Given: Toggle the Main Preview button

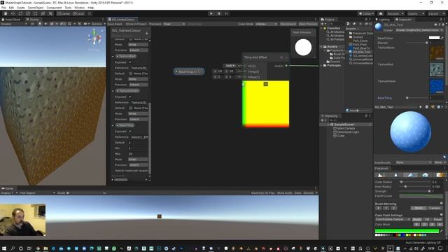Looking at the screenshot, I should coord(308,24).
